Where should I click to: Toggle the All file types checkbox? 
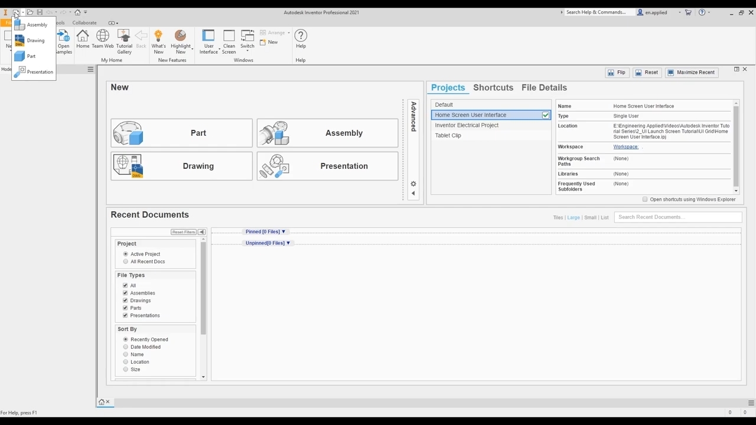[x=125, y=286]
